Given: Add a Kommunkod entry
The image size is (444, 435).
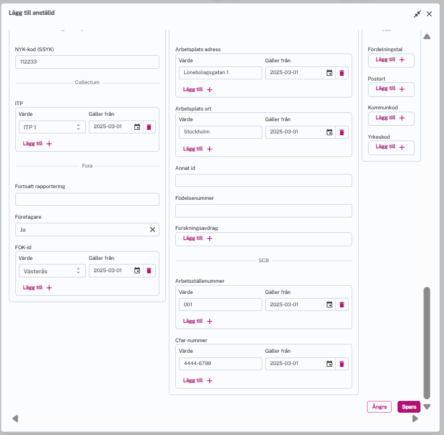Looking at the screenshot, I should pyautogui.click(x=390, y=118).
